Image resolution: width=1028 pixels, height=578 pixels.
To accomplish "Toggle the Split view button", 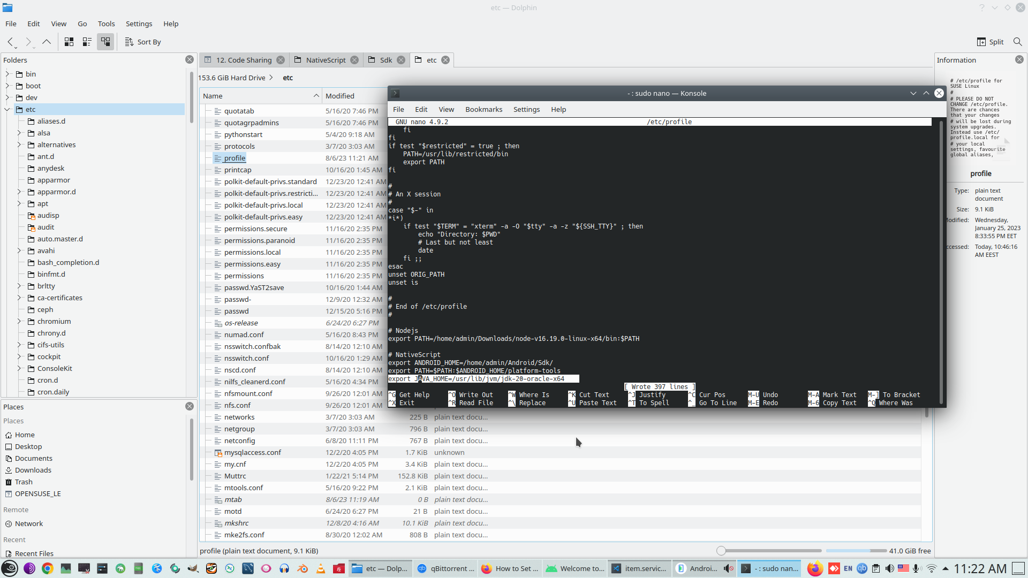I will (x=990, y=42).
